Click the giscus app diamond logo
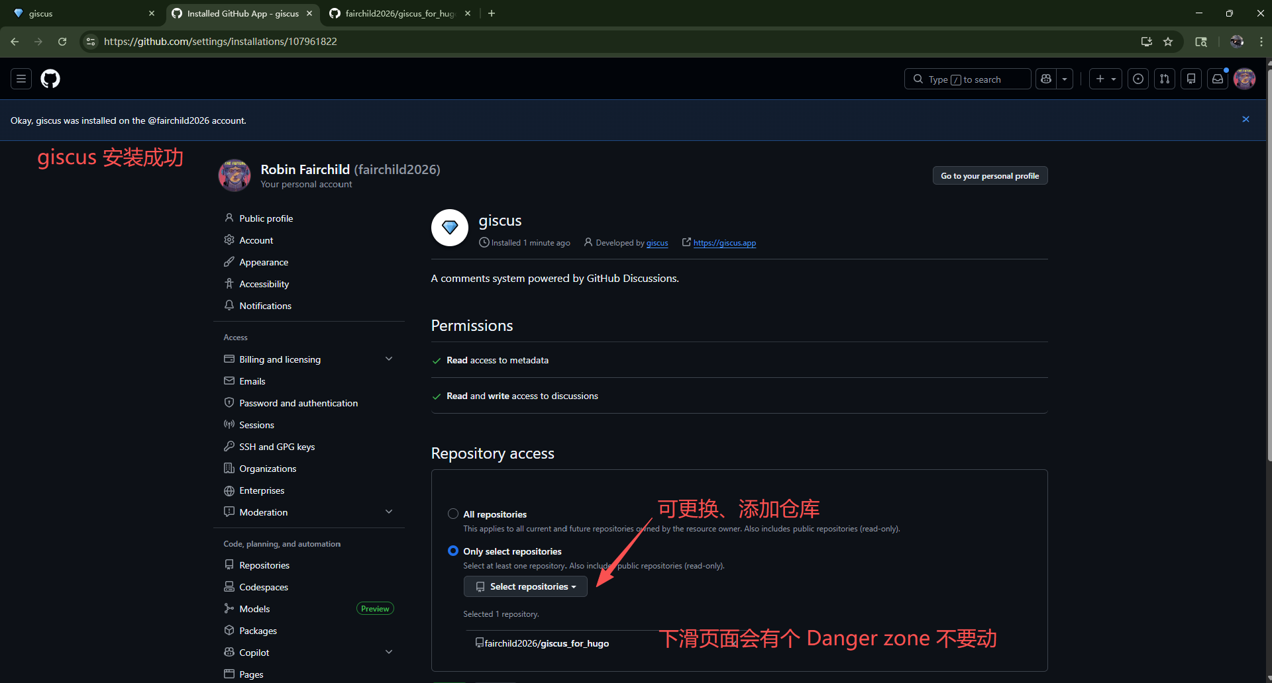This screenshot has height=683, width=1272. point(450,228)
